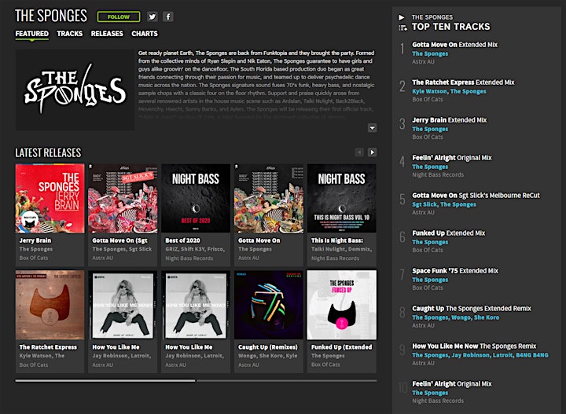Click The Sponges heading in top tracks panel
566x414 pixels.
(432, 17)
